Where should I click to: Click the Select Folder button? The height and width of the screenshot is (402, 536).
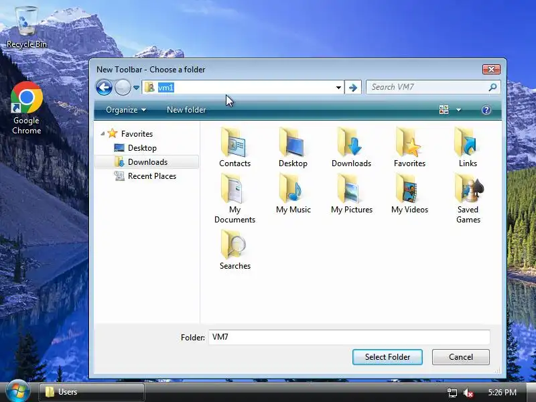click(x=387, y=357)
